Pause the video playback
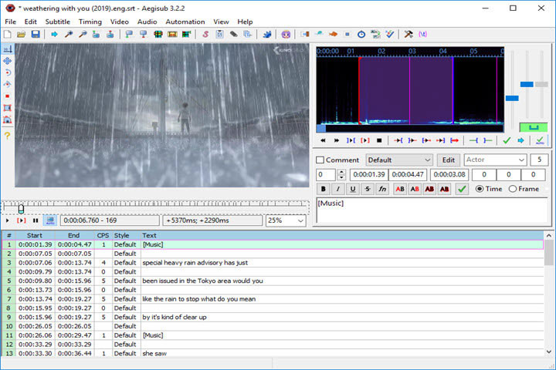The height and width of the screenshot is (370, 556). [x=36, y=220]
